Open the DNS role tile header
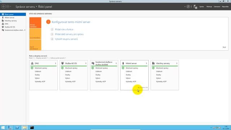The image size is (231, 130). 43,64
